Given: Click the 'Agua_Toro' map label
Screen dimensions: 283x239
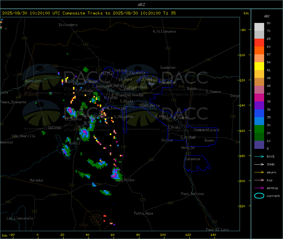Looking at the screenshot, I should pos(34,81).
